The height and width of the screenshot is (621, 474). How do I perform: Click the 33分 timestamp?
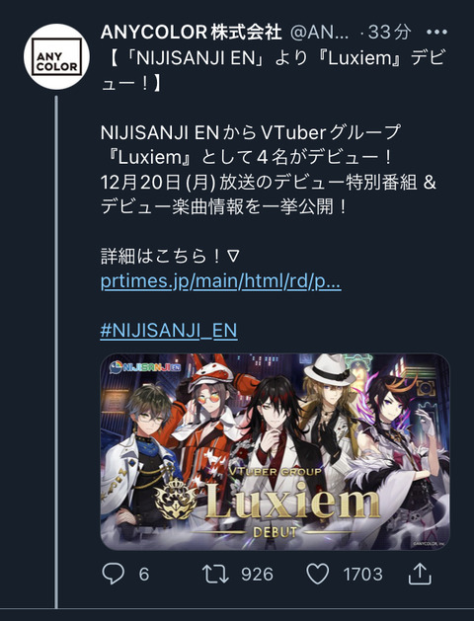click(390, 32)
